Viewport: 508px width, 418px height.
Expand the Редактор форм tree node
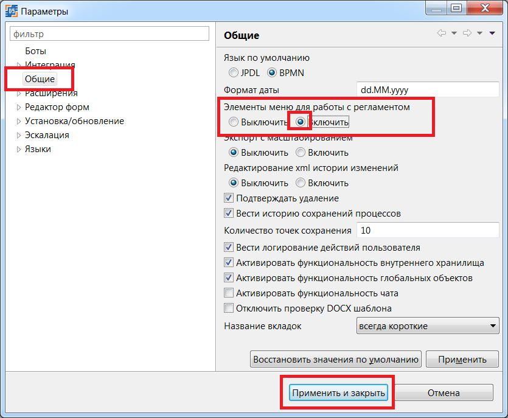(19, 107)
